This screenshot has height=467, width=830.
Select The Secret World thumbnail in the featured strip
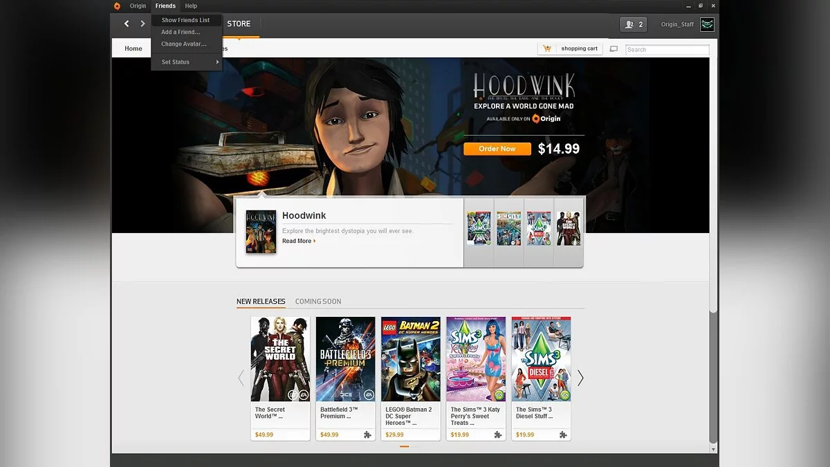(569, 228)
